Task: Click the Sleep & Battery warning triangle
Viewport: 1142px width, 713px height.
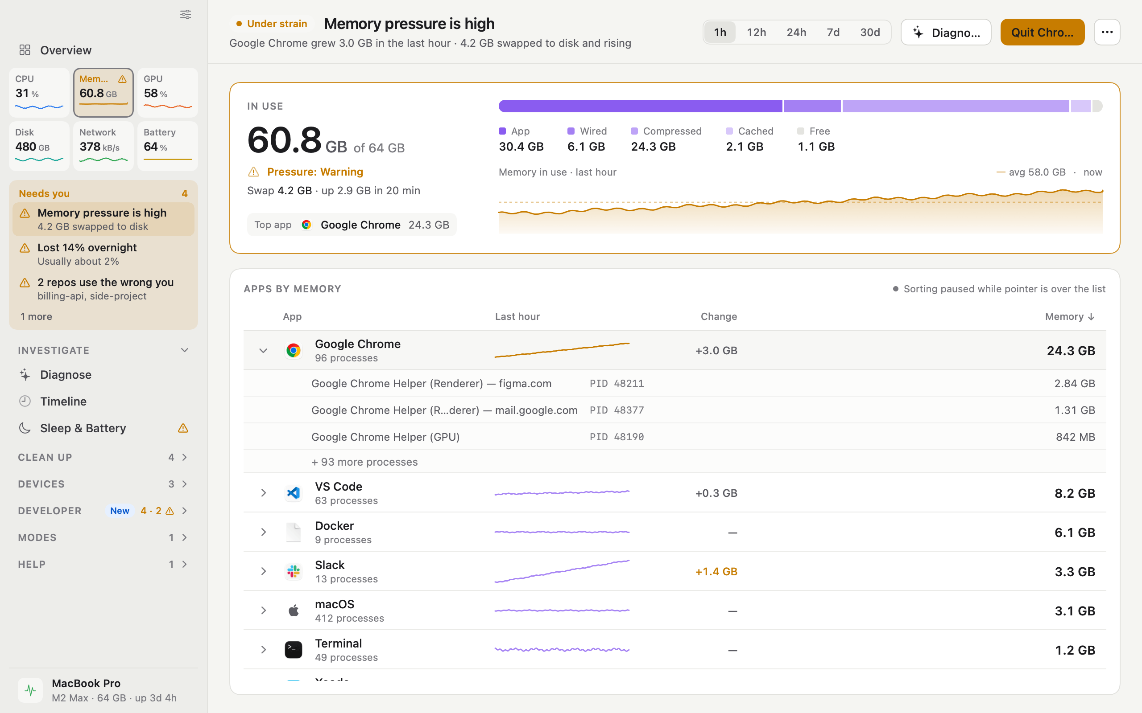Action: coord(183,428)
